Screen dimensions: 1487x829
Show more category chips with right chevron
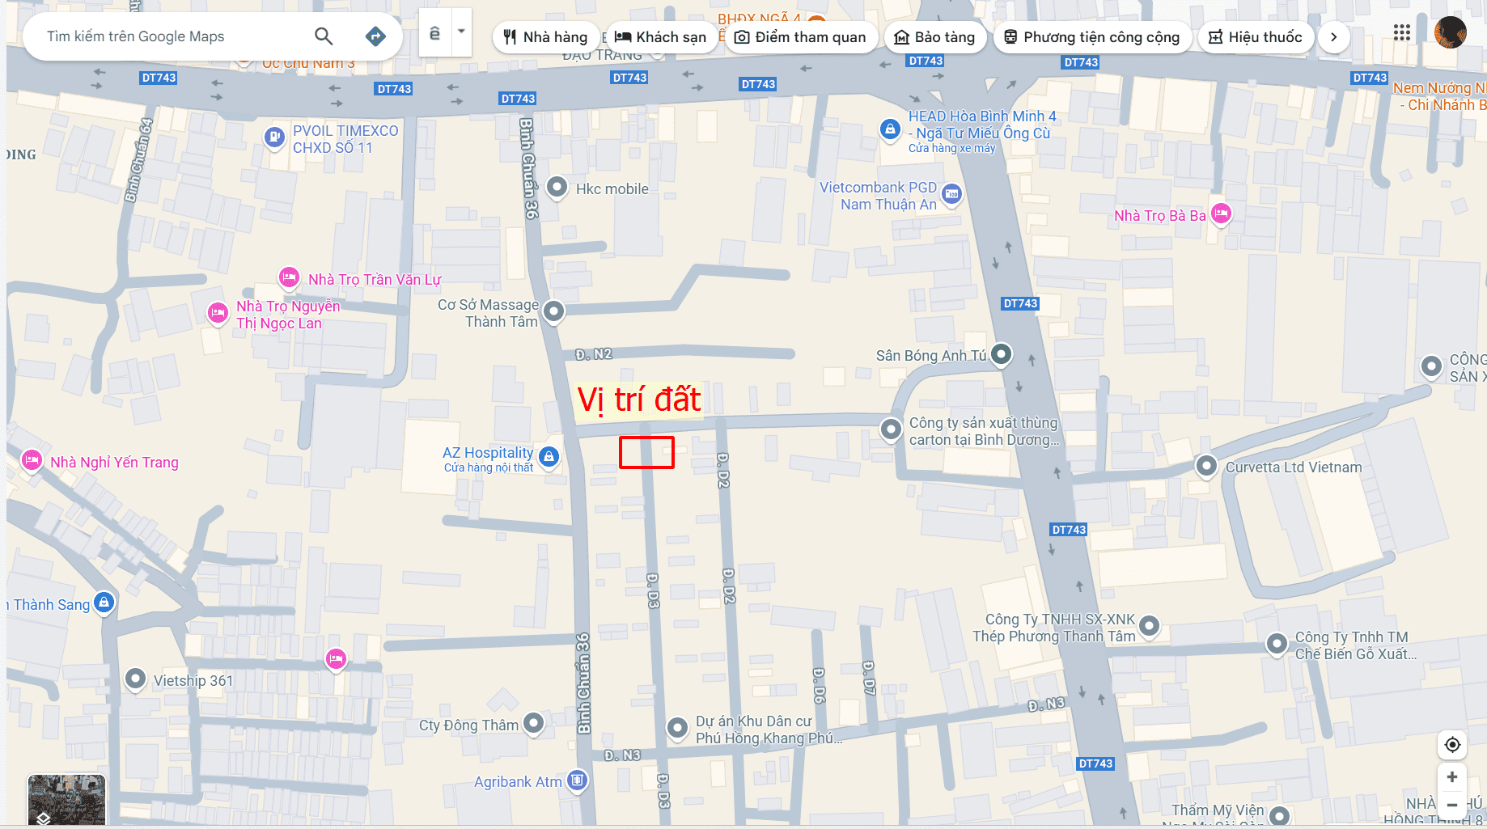pos(1334,37)
